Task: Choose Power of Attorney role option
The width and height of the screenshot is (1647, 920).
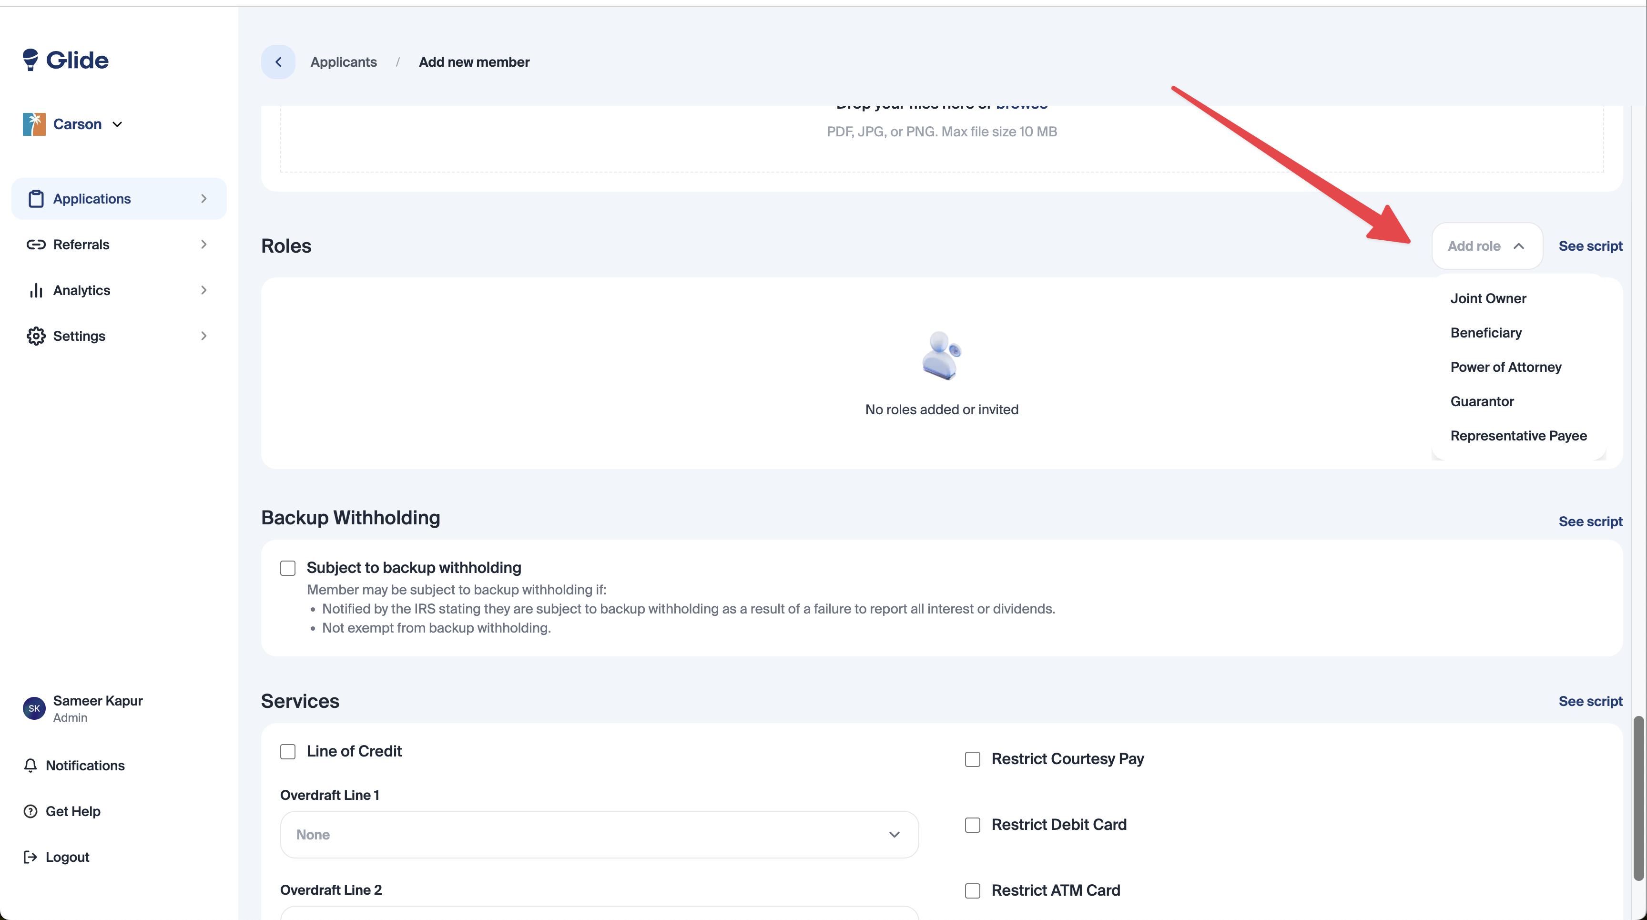Action: [1506, 367]
